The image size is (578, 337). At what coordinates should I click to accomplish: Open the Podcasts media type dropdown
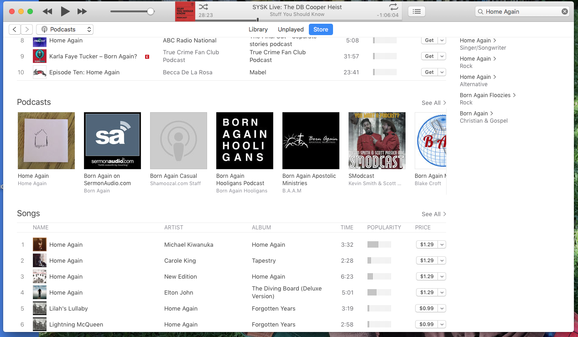pyautogui.click(x=65, y=30)
